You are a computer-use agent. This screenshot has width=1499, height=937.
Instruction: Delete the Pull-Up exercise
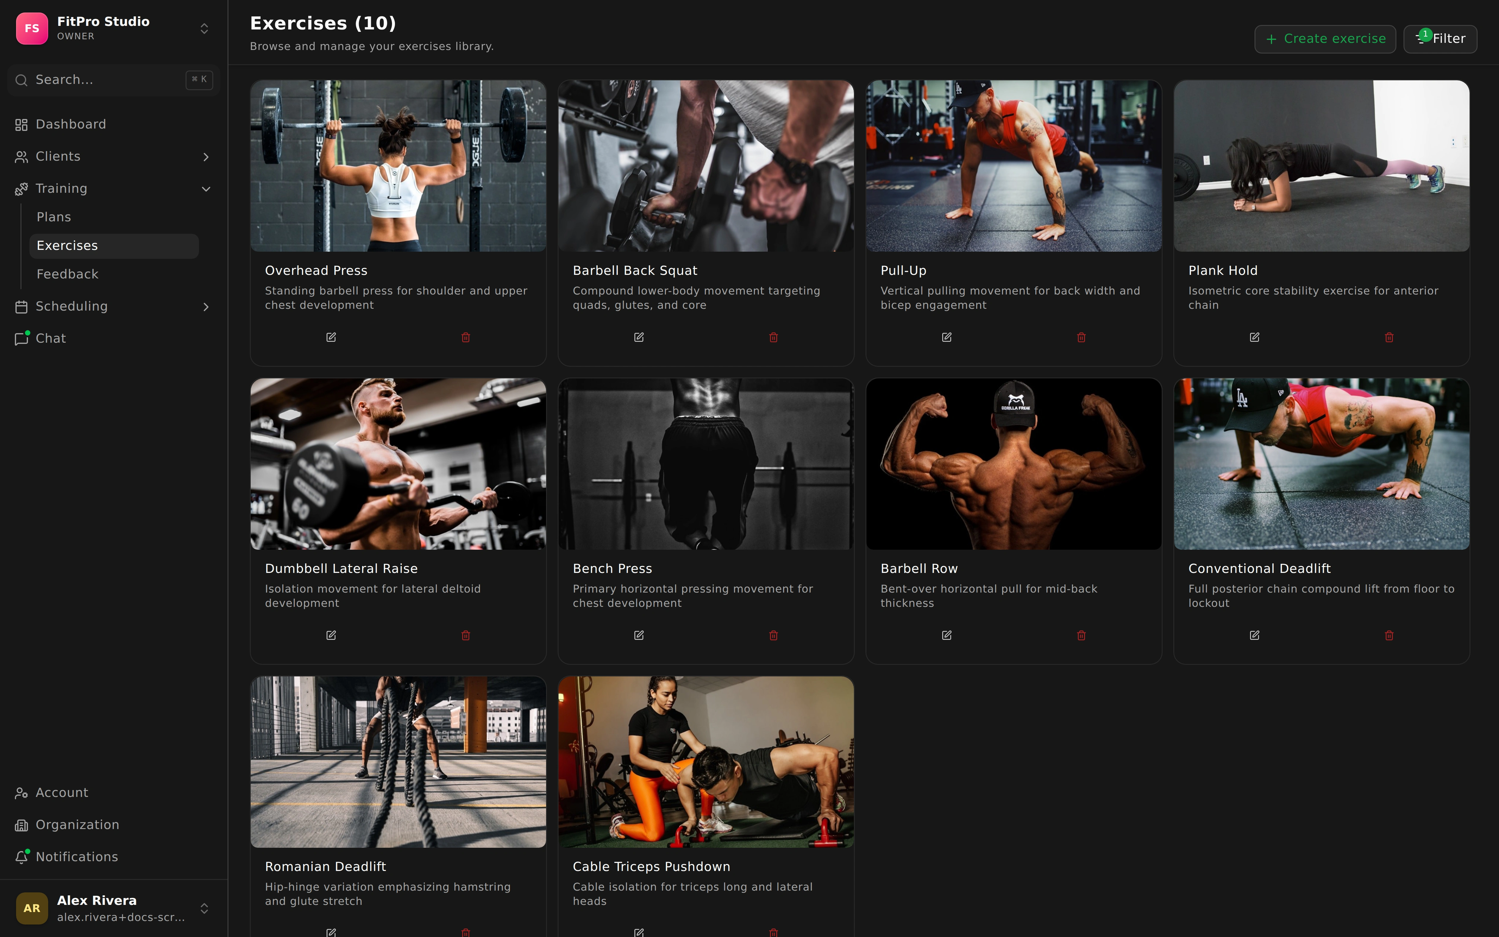1081,337
